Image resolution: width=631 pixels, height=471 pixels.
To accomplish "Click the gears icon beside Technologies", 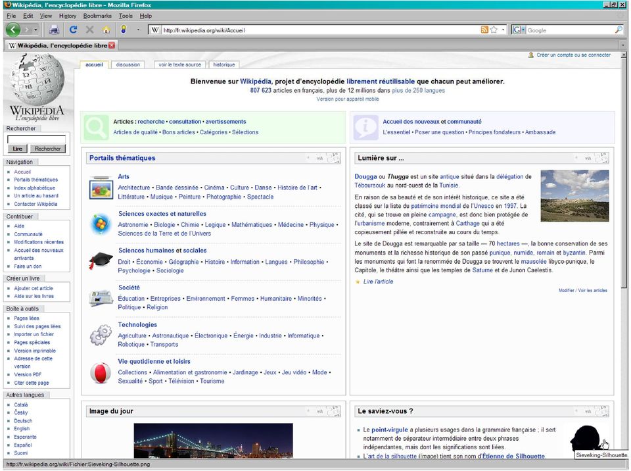I will [101, 335].
